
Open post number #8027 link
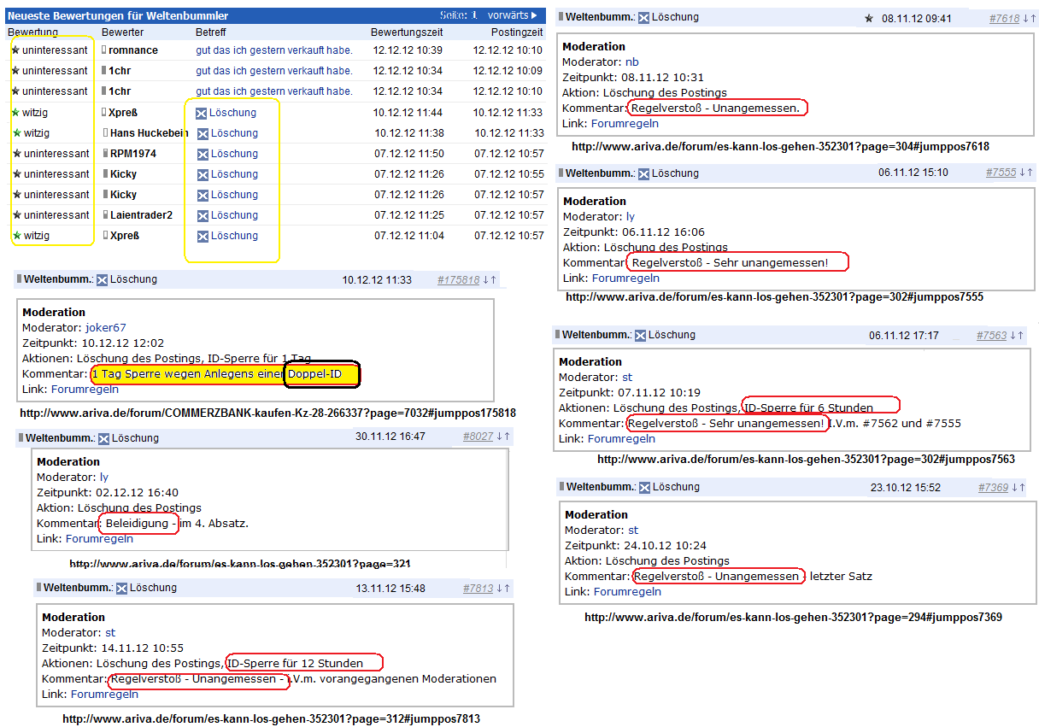[x=478, y=437]
